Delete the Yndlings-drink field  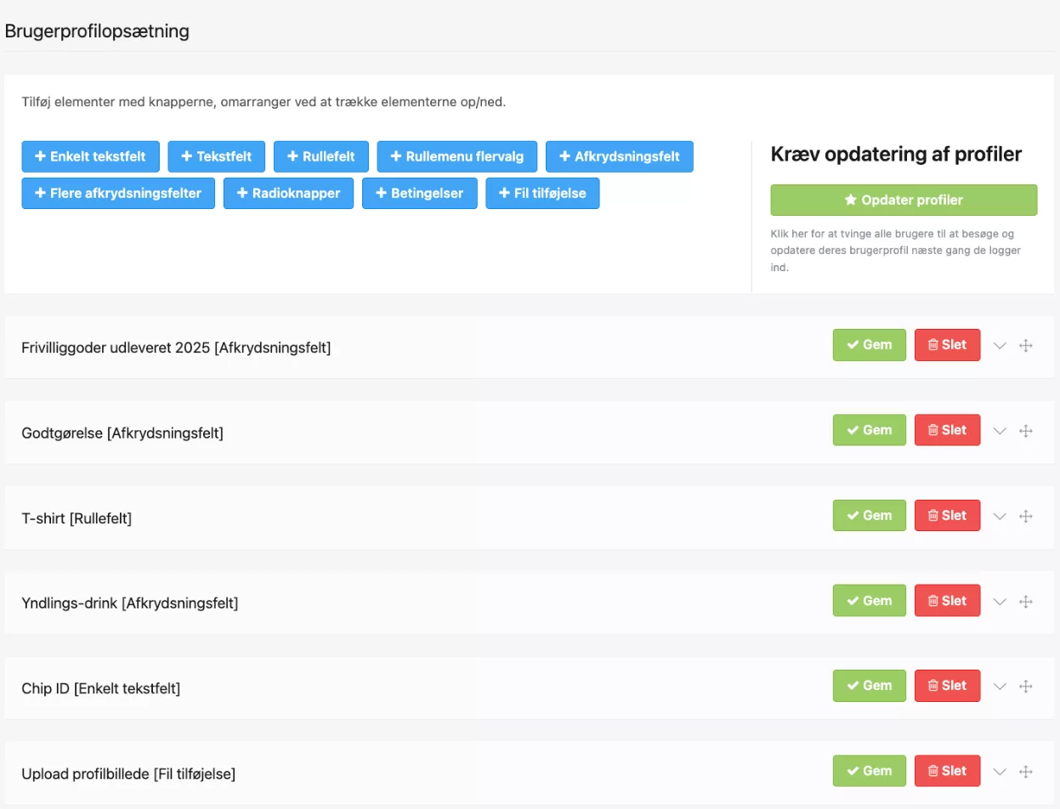[x=947, y=601]
